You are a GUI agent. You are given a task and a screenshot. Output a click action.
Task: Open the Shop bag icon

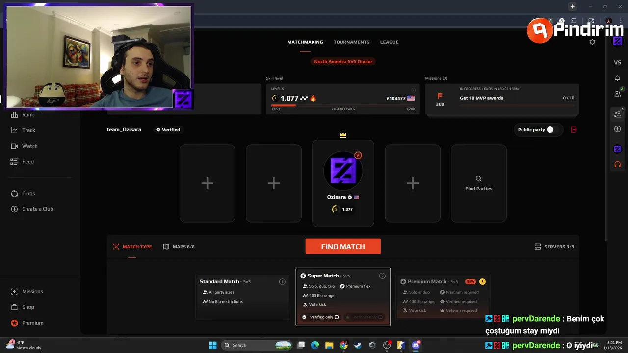coord(14,307)
